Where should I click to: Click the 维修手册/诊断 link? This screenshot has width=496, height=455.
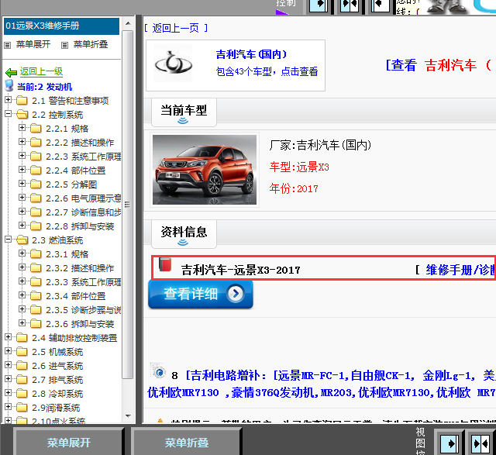point(460,270)
